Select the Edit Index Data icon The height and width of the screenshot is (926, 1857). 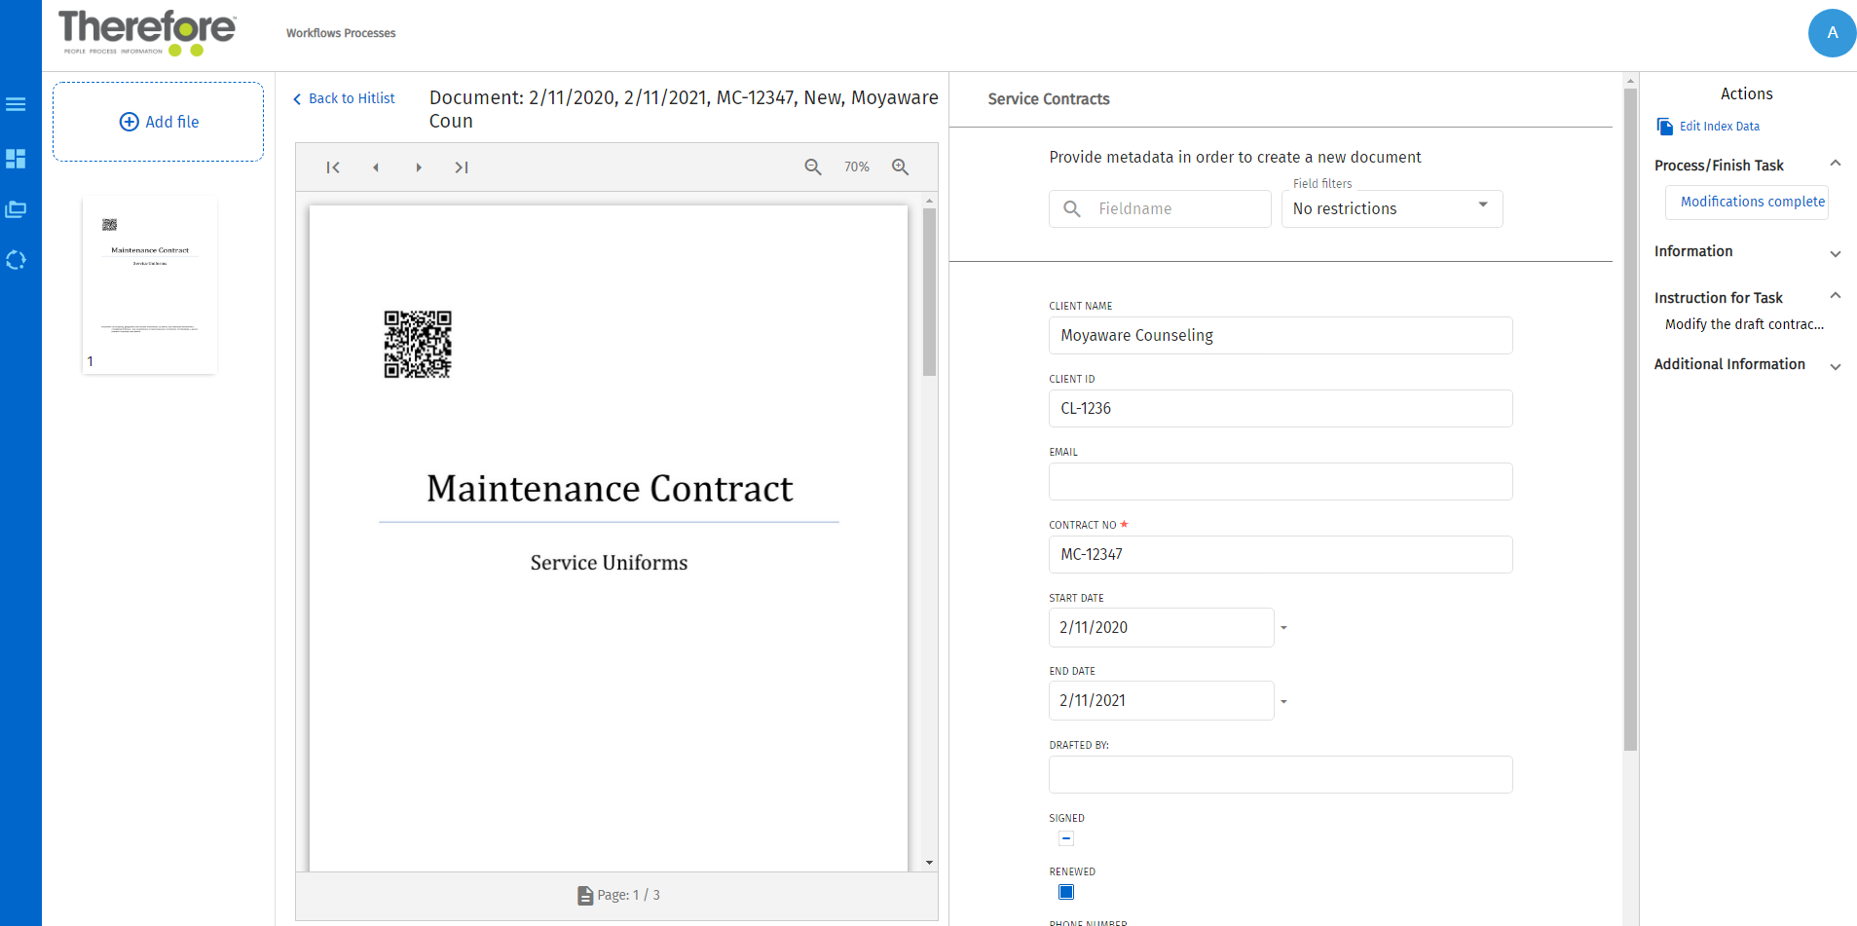coord(1664,126)
